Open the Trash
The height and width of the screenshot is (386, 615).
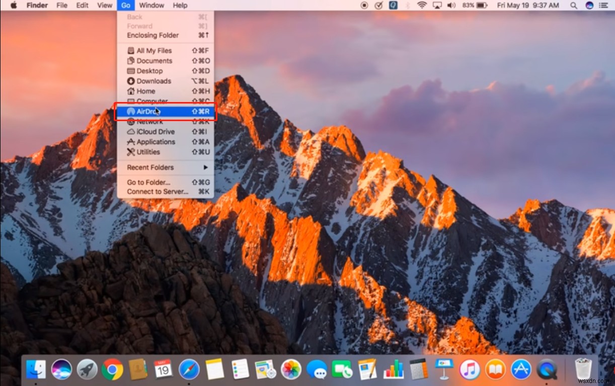coord(585,369)
